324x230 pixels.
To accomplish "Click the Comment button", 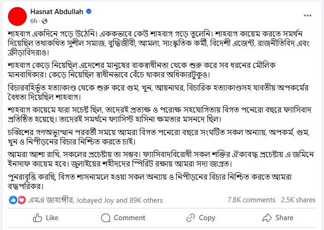I will [123, 218].
